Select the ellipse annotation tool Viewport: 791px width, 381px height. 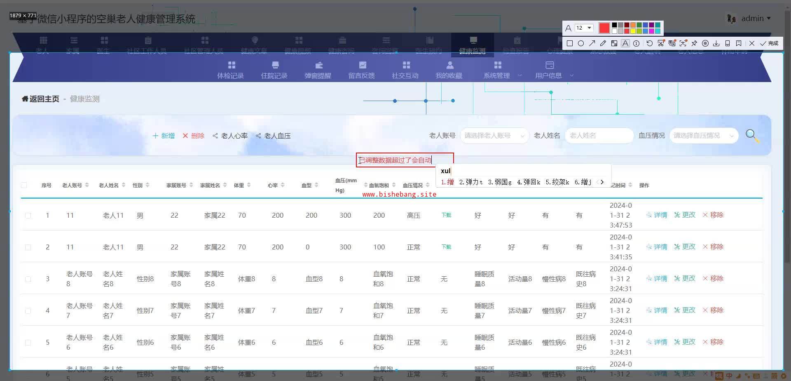coord(580,43)
